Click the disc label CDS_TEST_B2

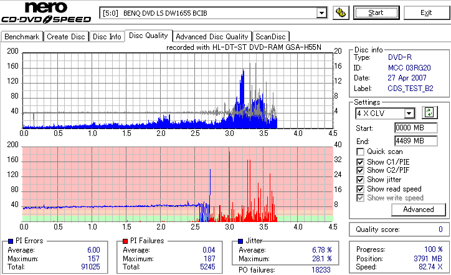411,89
